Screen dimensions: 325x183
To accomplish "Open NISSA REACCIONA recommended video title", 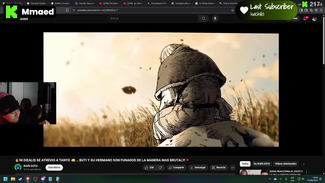I will click(286, 173).
